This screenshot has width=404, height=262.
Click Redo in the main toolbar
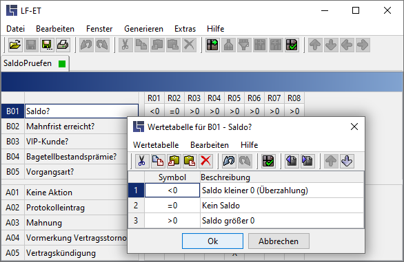click(x=102, y=45)
